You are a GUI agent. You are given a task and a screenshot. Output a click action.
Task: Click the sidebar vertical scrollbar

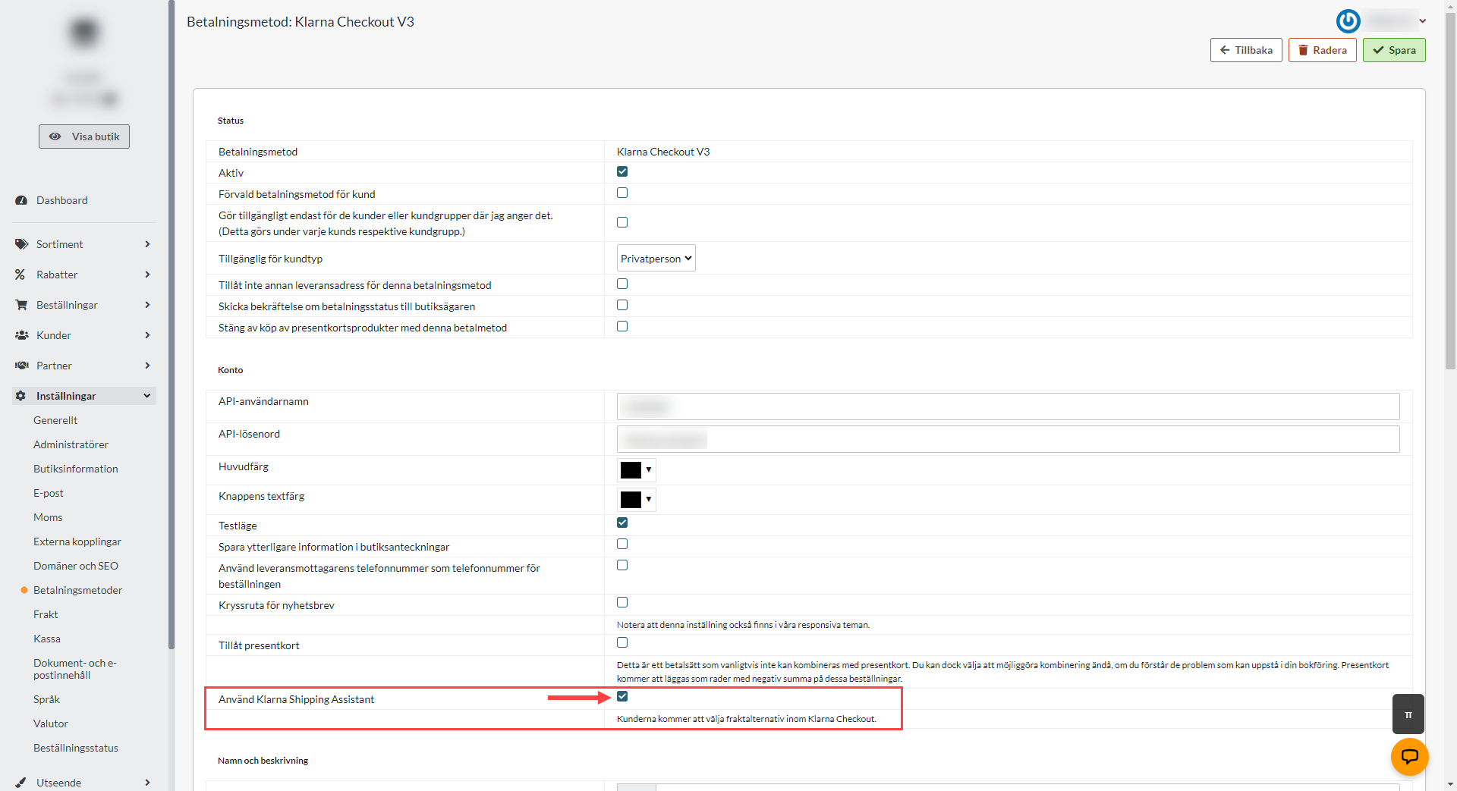(172, 326)
